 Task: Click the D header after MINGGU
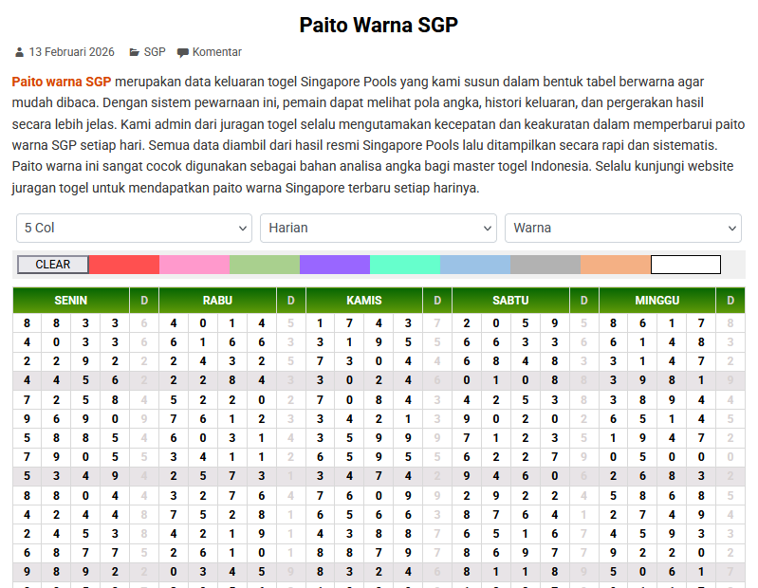(730, 301)
